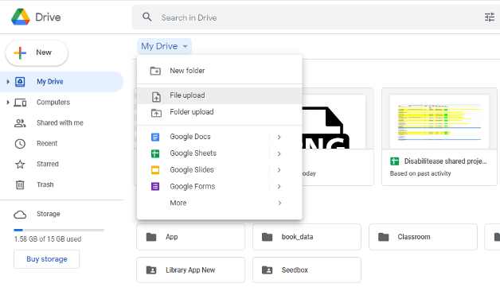The image size is (500, 291).
Task: Click the New folder icon in menu
Action: pos(155,71)
